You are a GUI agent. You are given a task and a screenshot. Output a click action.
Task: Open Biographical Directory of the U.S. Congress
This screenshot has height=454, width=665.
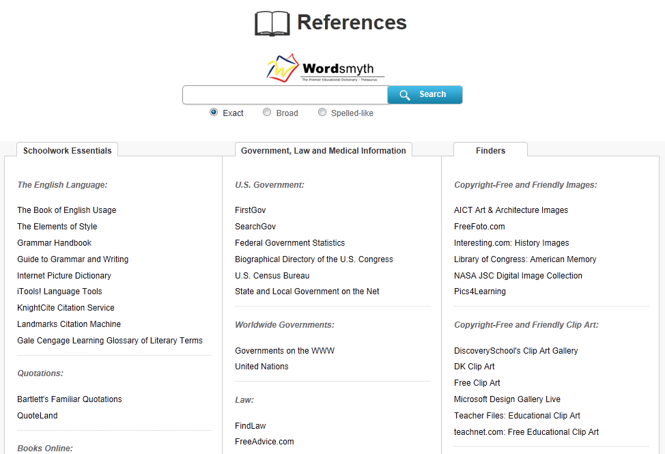pos(314,259)
